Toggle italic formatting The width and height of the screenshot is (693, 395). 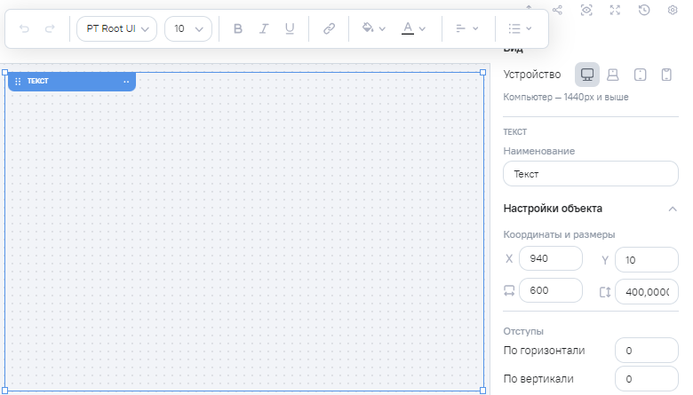tap(263, 28)
